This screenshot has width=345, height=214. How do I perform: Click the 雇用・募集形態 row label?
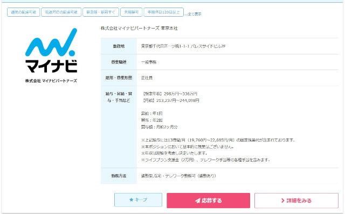[x=119, y=78]
